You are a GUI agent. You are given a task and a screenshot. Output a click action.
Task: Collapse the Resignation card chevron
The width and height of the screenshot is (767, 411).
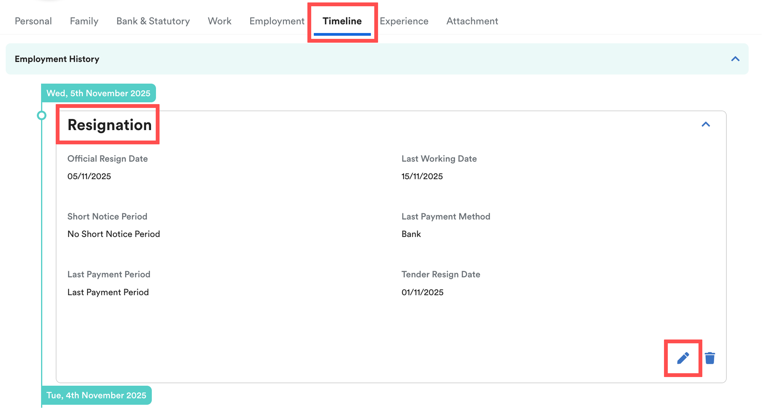point(706,124)
